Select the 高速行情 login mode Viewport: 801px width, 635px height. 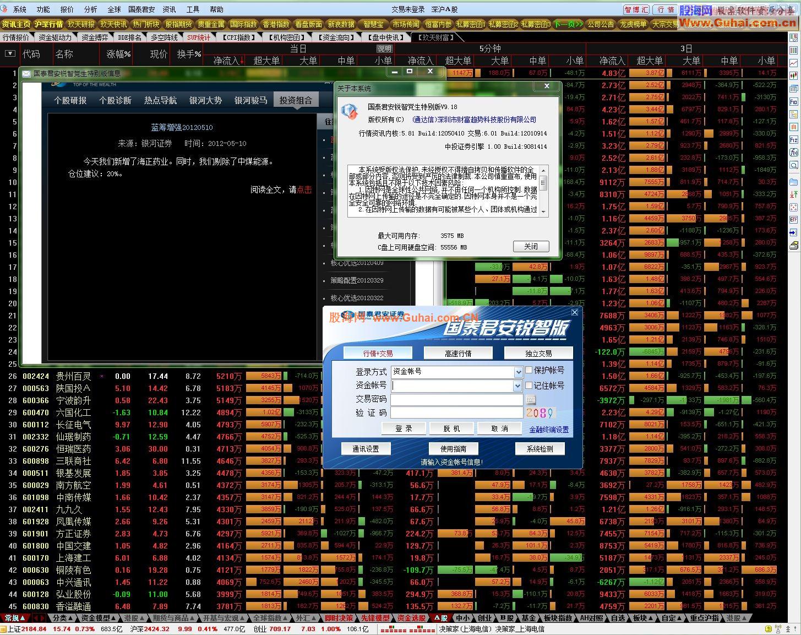pyautogui.click(x=458, y=353)
